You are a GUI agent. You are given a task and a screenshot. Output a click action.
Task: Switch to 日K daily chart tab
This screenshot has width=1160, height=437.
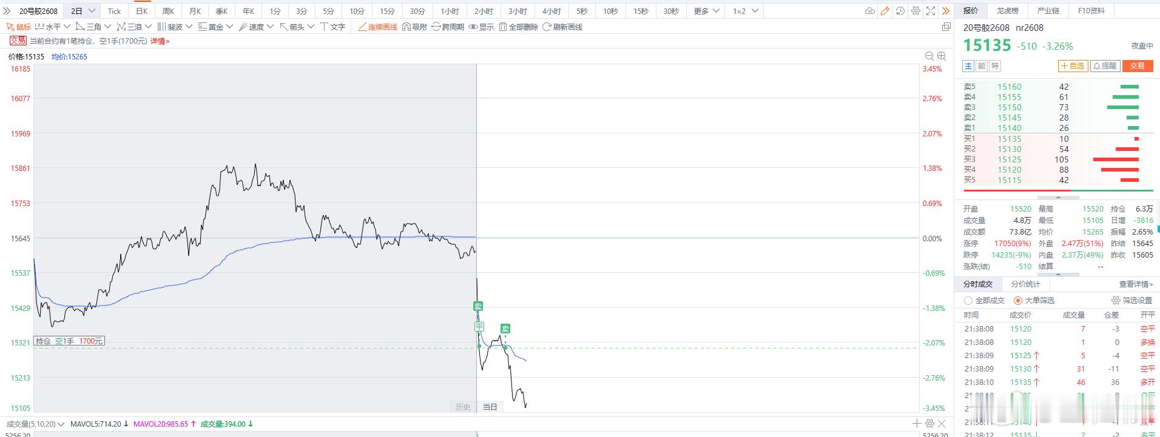click(141, 11)
